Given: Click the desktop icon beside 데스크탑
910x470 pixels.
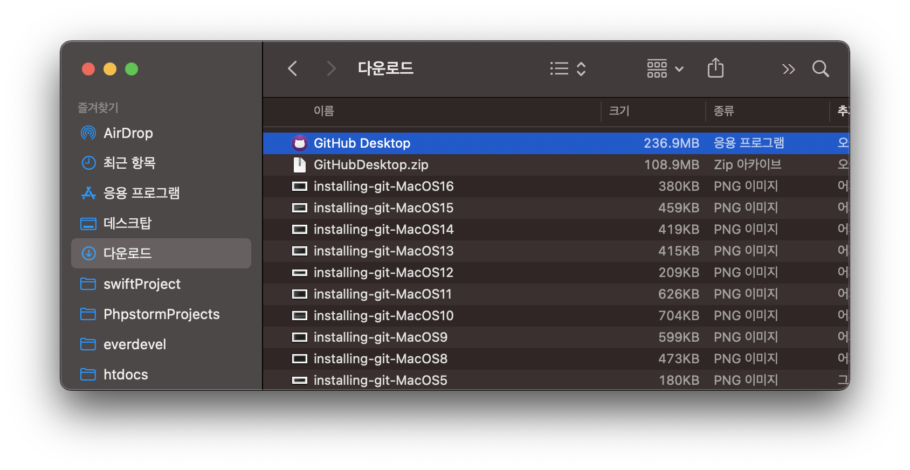Looking at the screenshot, I should click(x=88, y=223).
